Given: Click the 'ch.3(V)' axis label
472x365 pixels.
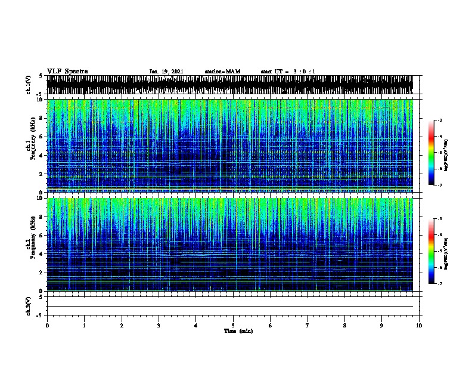Looking at the screenshot, I should (x=29, y=307).
